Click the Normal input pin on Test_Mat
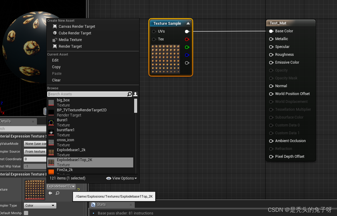 [x=271, y=86]
